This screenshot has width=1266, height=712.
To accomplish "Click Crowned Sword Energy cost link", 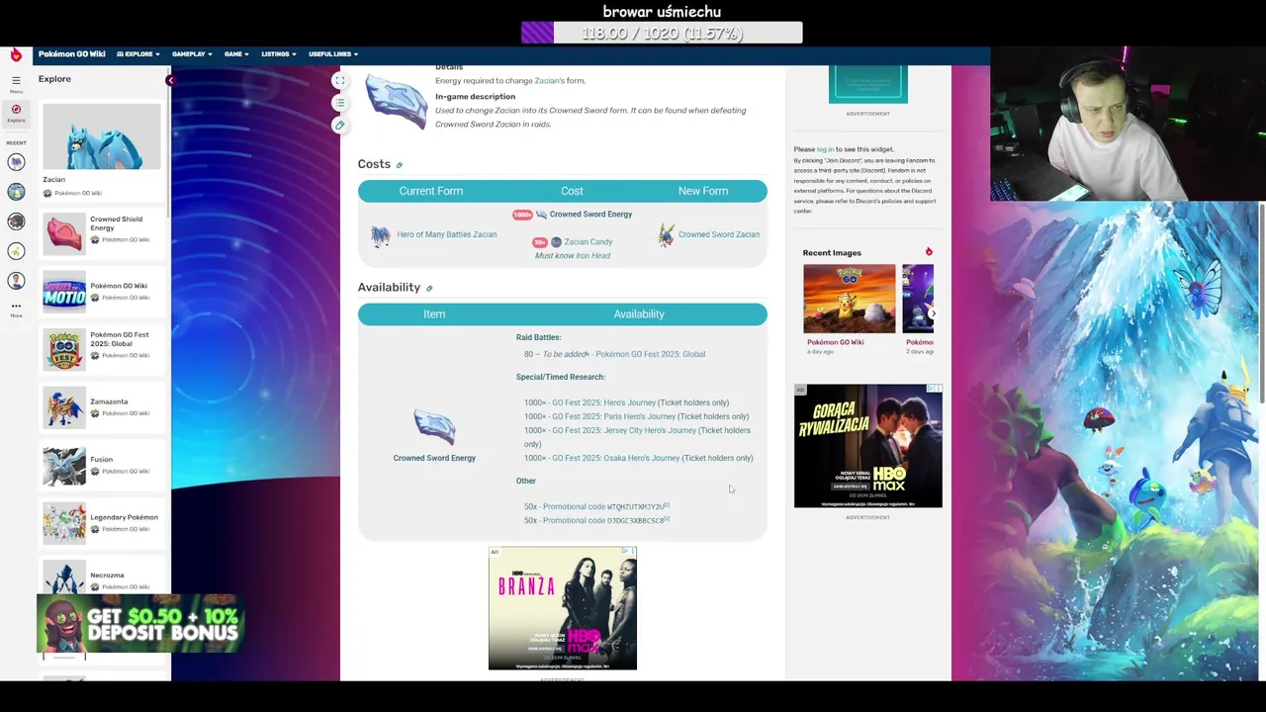I will point(590,215).
